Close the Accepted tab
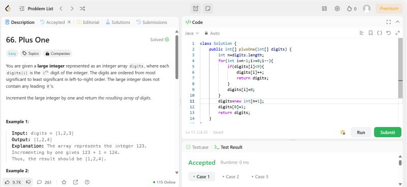 tap(69, 22)
